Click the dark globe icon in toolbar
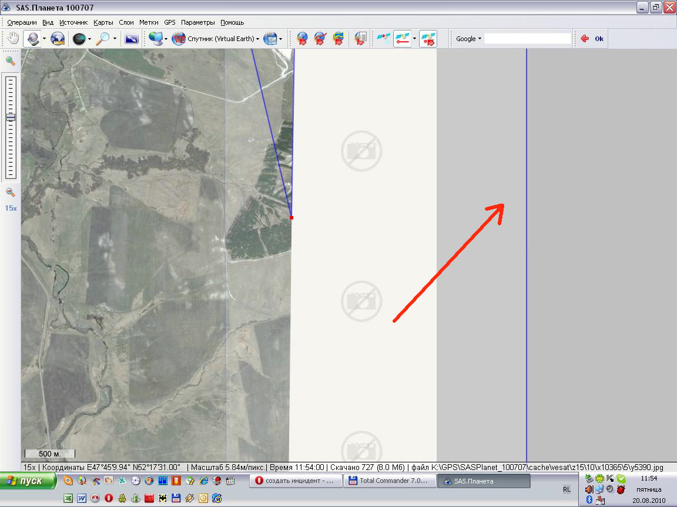This screenshot has height=507, width=677. pos(78,39)
